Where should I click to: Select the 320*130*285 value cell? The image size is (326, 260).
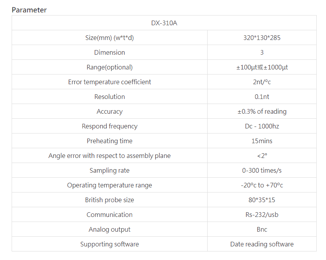(x=262, y=38)
